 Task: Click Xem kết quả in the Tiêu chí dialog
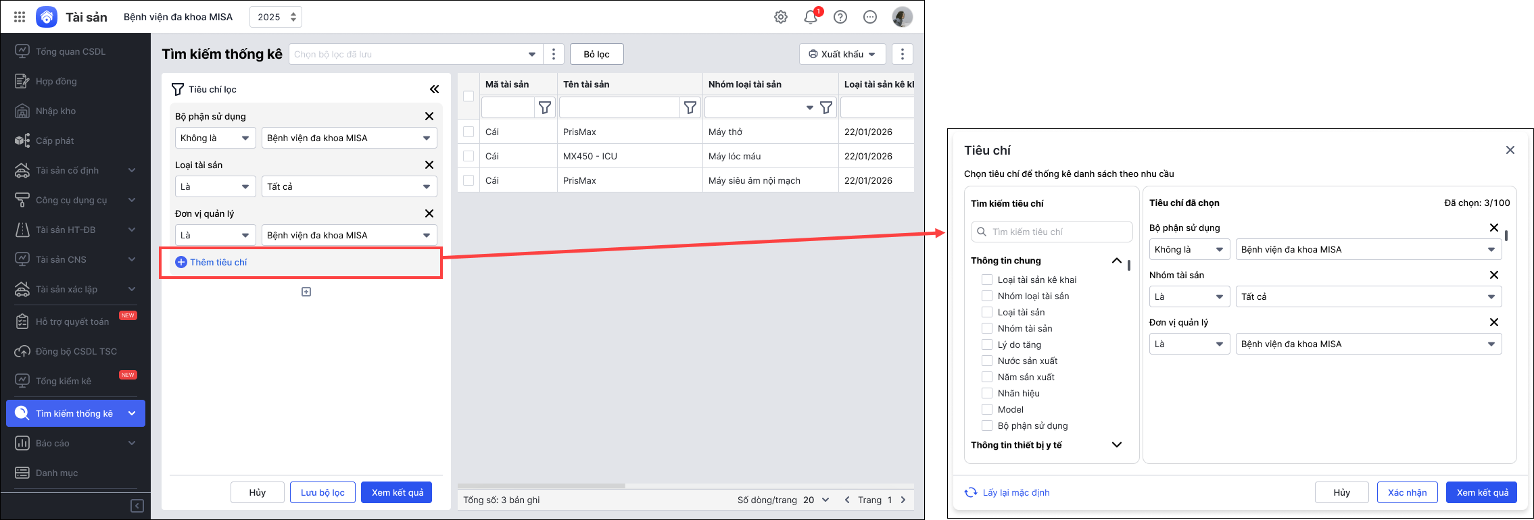(x=1482, y=492)
